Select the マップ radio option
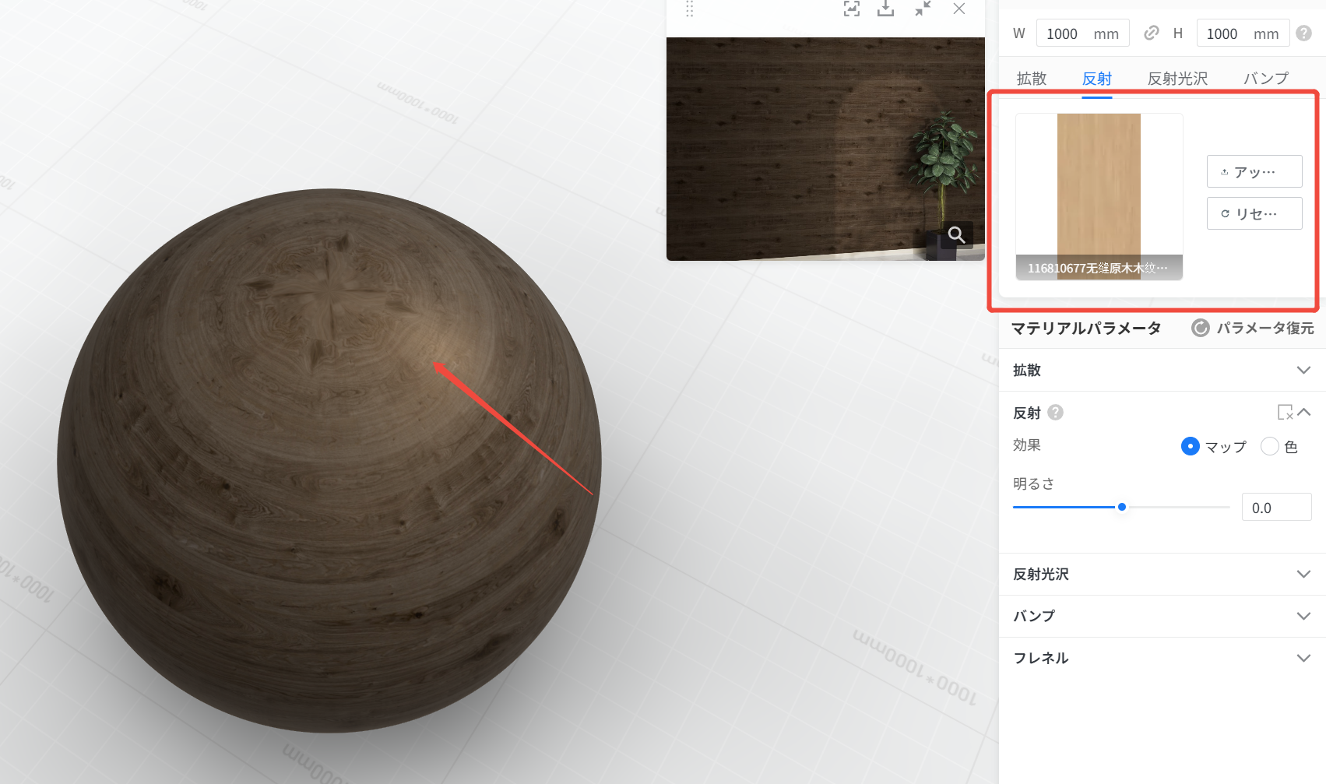Screen dimensions: 1326x784 (x=1191, y=446)
